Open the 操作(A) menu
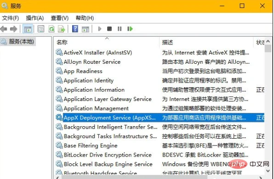Screen dimensions: 274x179 [35, 18]
